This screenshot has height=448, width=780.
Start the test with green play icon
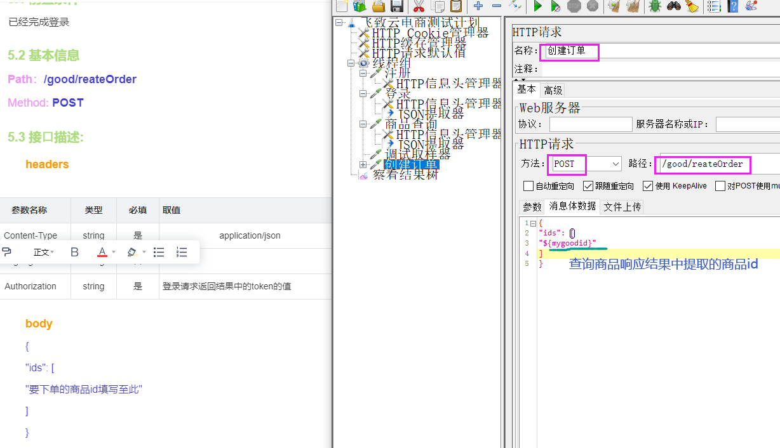(538, 6)
